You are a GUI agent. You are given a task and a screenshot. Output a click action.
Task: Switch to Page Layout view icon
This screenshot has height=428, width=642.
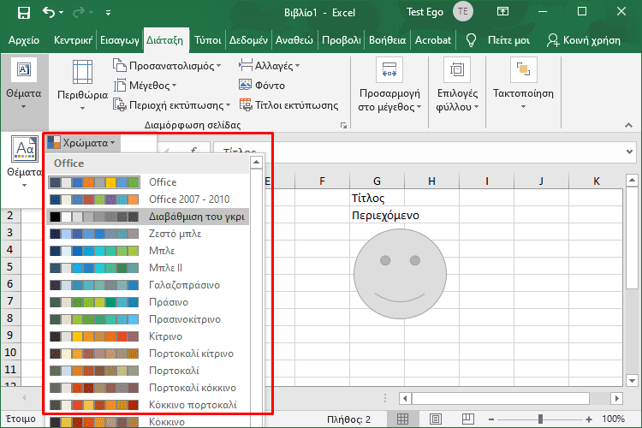[x=436, y=419]
